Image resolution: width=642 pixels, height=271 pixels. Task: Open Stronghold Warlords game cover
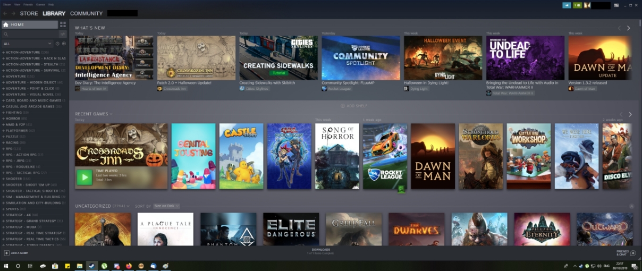tap(481, 156)
